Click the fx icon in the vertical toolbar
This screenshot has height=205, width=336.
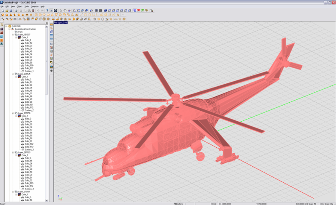click(x=51, y=43)
